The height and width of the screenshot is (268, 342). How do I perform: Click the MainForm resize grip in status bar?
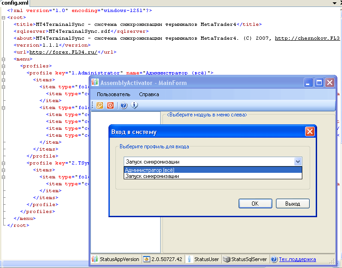click(332, 261)
